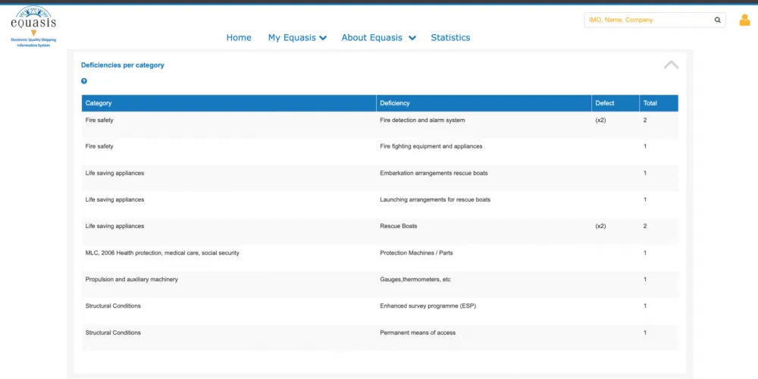The height and width of the screenshot is (379, 758).
Task: Select the Permanent means of access row
Action: 380,337
